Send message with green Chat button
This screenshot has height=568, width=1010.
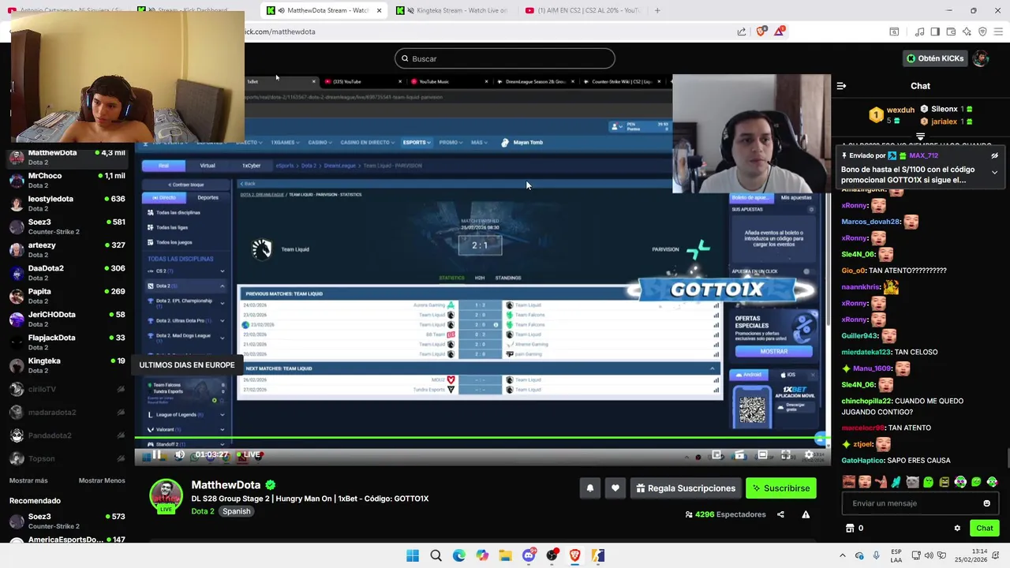(x=984, y=528)
